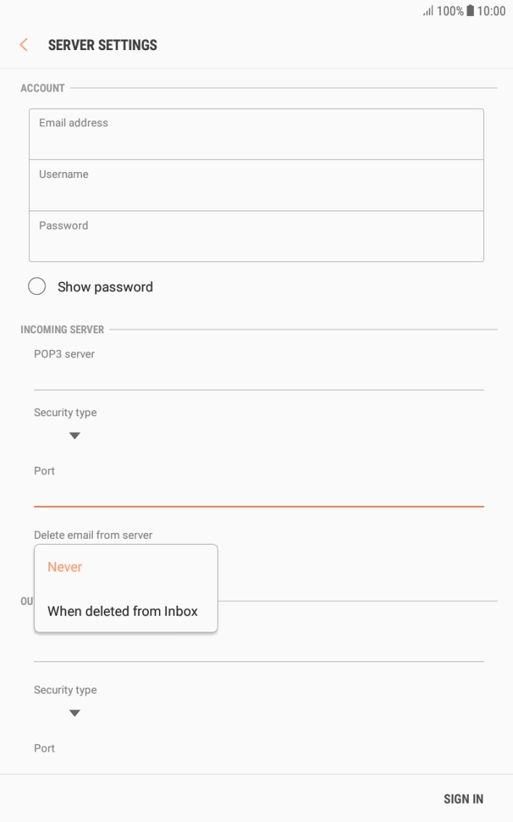Select the Password input box

tap(256, 236)
